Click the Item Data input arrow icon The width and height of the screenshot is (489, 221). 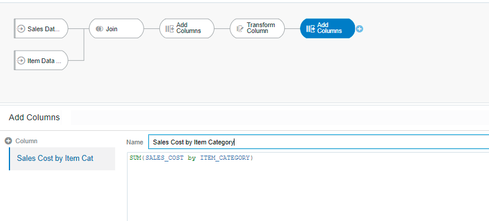(21, 61)
